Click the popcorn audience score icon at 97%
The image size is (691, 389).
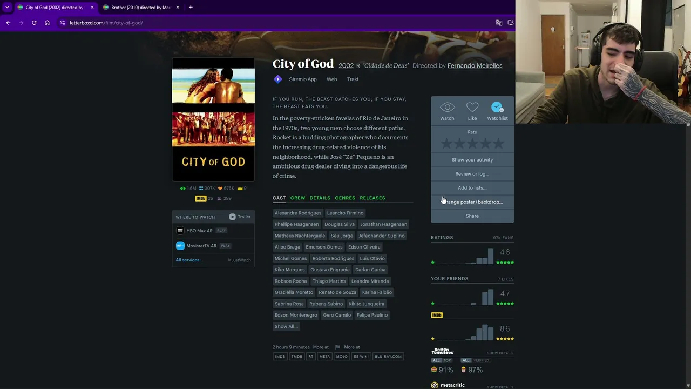click(x=463, y=370)
